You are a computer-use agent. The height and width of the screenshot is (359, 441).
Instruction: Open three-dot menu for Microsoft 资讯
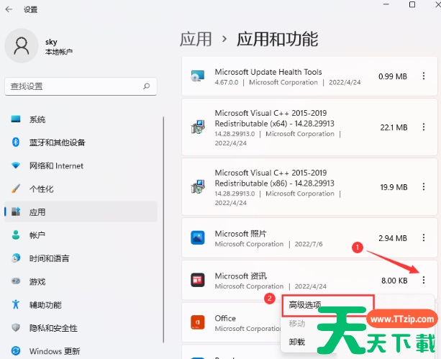pyautogui.click(x=424, y=280)
